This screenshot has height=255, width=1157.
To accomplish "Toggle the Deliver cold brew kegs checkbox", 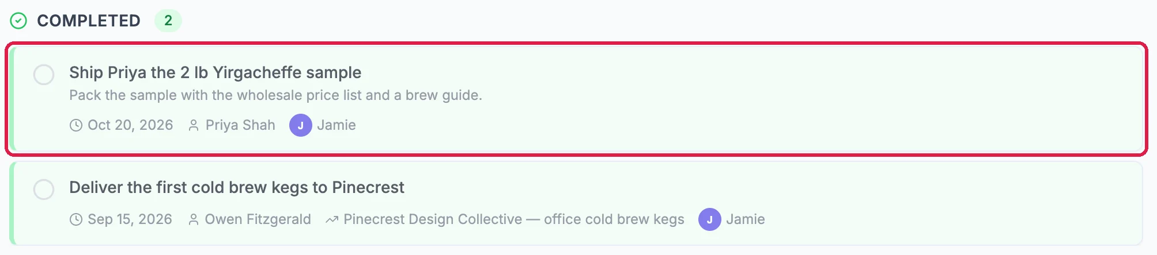I will click(44, 190).
